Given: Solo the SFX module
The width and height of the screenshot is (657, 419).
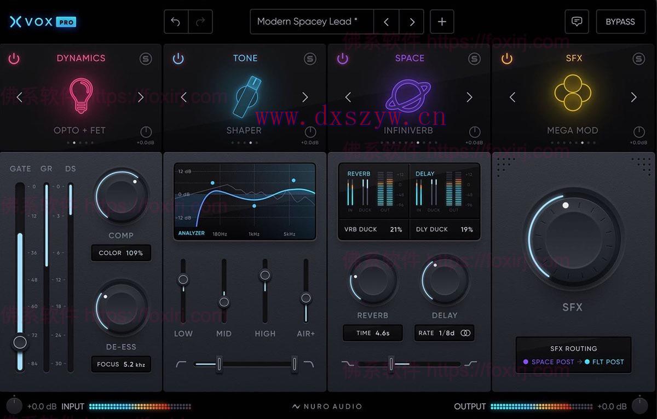Looking at the screenshot, I should point(638,59).
